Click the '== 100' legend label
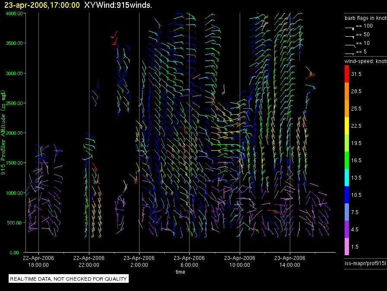Viewport: 387px width, 291px height. coord(364,26)
